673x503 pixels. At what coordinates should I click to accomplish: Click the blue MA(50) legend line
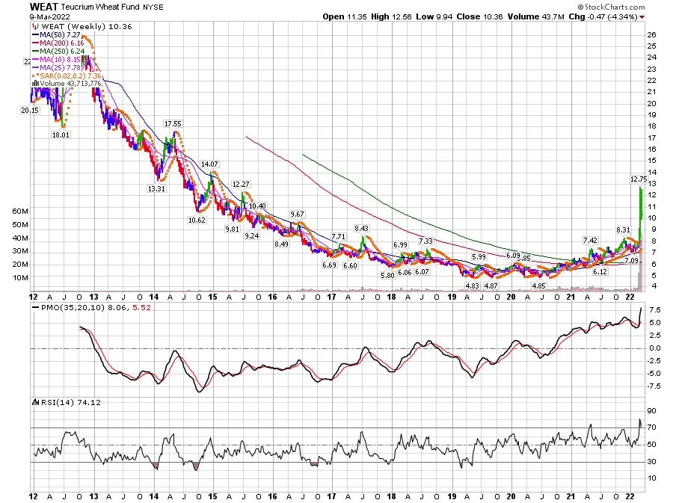coord(34,34)
